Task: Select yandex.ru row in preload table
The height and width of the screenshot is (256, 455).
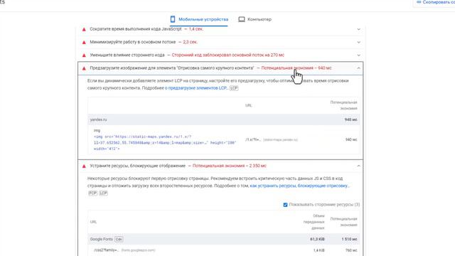Action: point(223,119)
